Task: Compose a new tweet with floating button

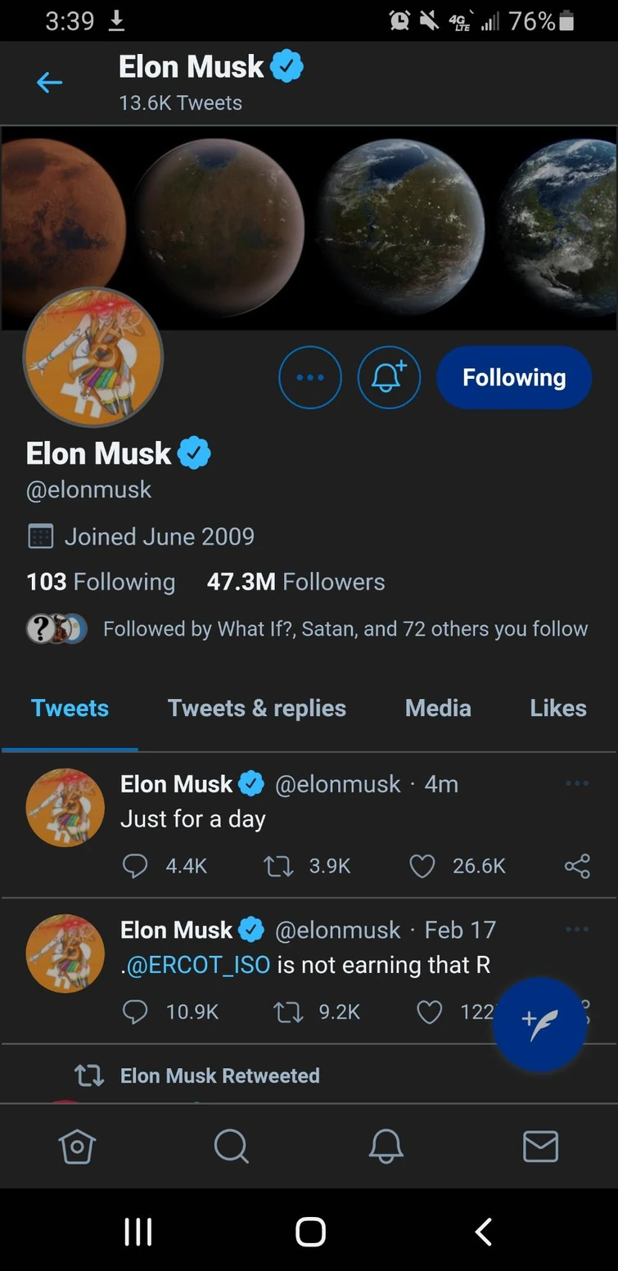Action: click(539, 1024)
